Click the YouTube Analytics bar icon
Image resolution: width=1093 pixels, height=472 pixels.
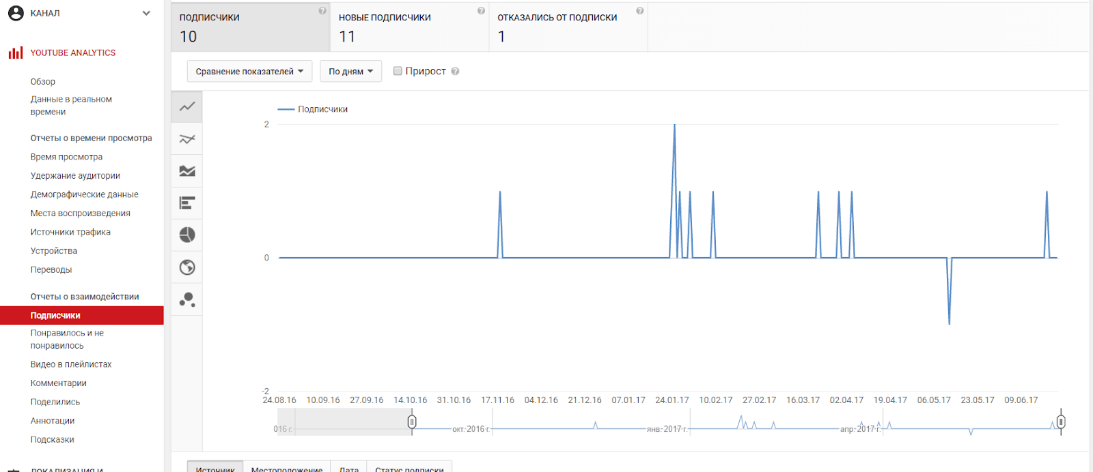click(16, 53)
